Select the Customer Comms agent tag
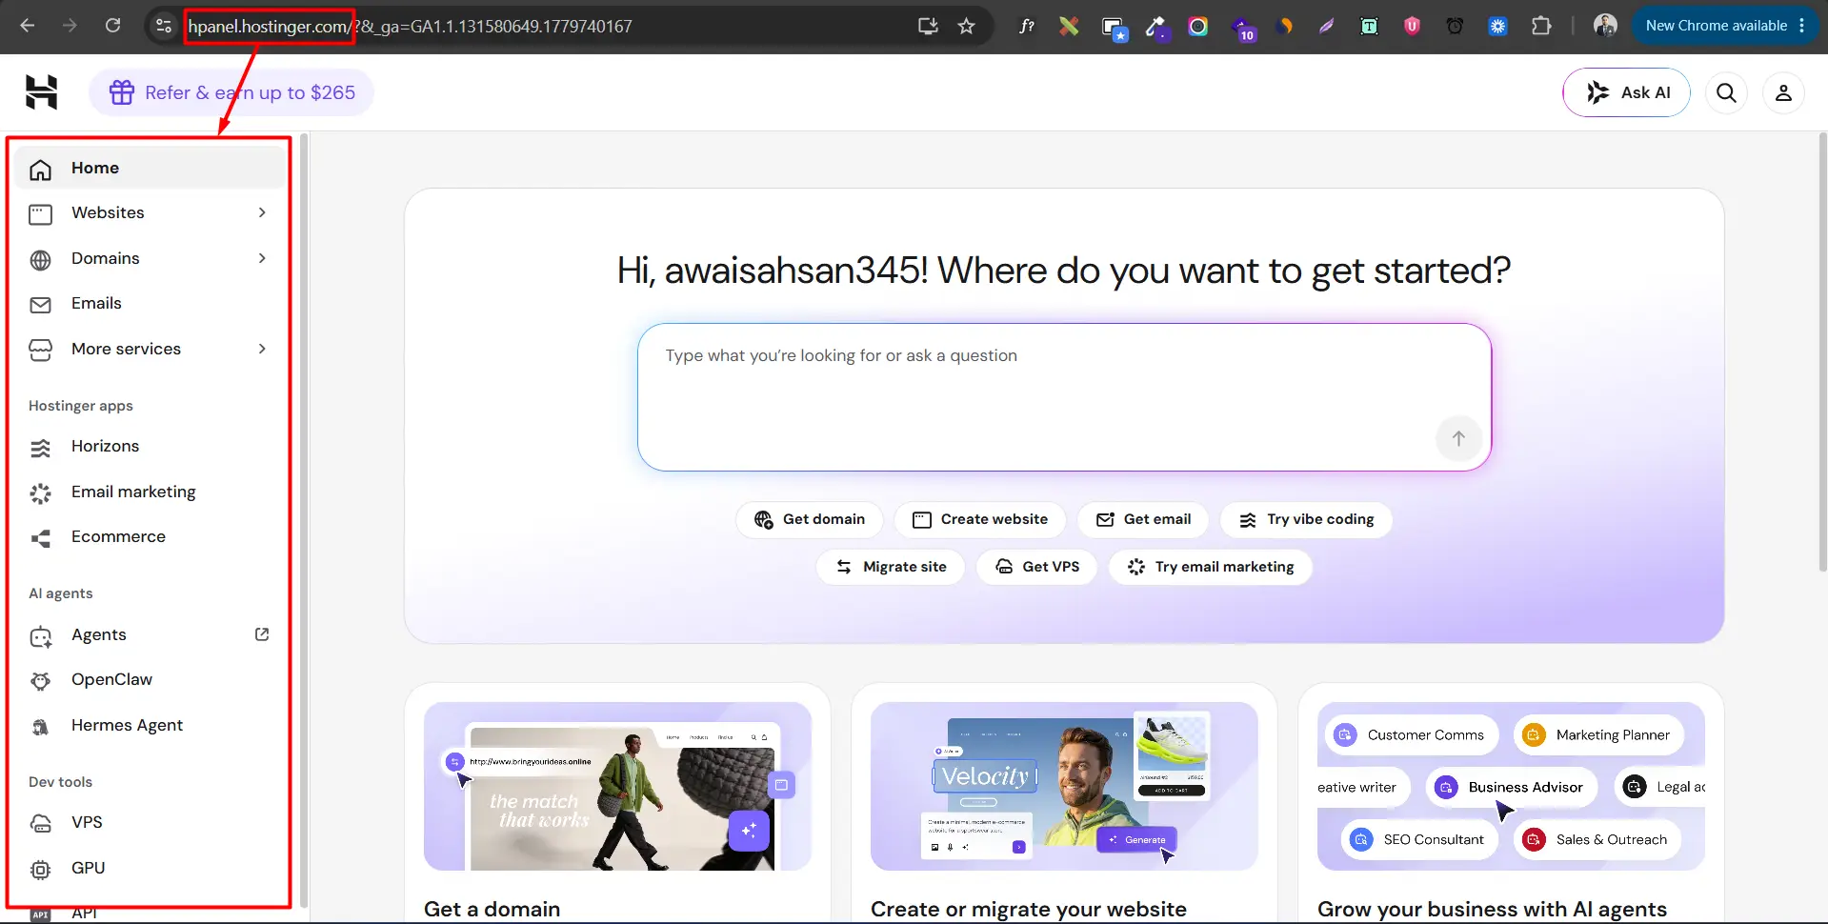Image resolution: width=1828 pixels, height=924 pixels. point(1412,734)
